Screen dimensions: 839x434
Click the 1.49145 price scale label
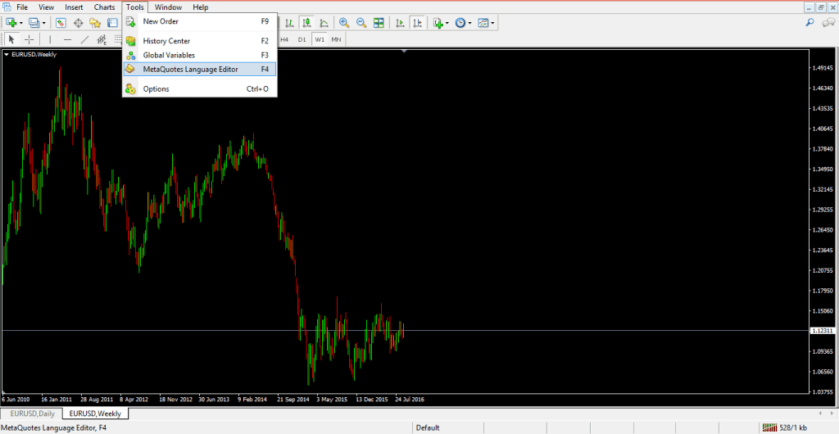823,68
